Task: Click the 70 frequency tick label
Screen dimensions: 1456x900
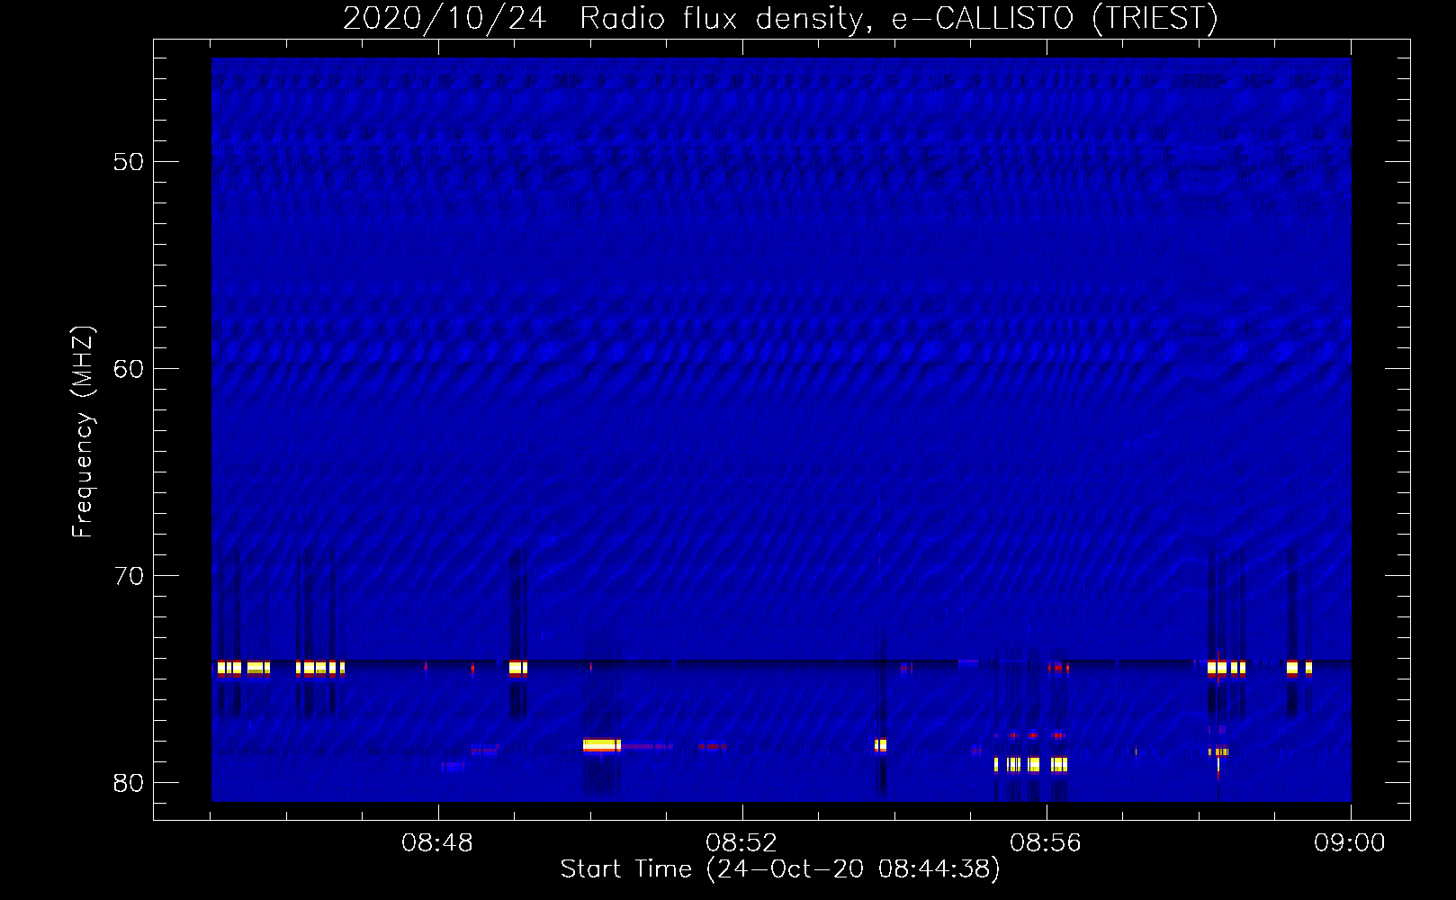Action: (x=129, y=576)
